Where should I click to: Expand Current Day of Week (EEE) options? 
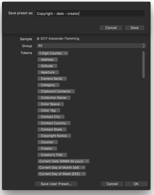(83, 174)
